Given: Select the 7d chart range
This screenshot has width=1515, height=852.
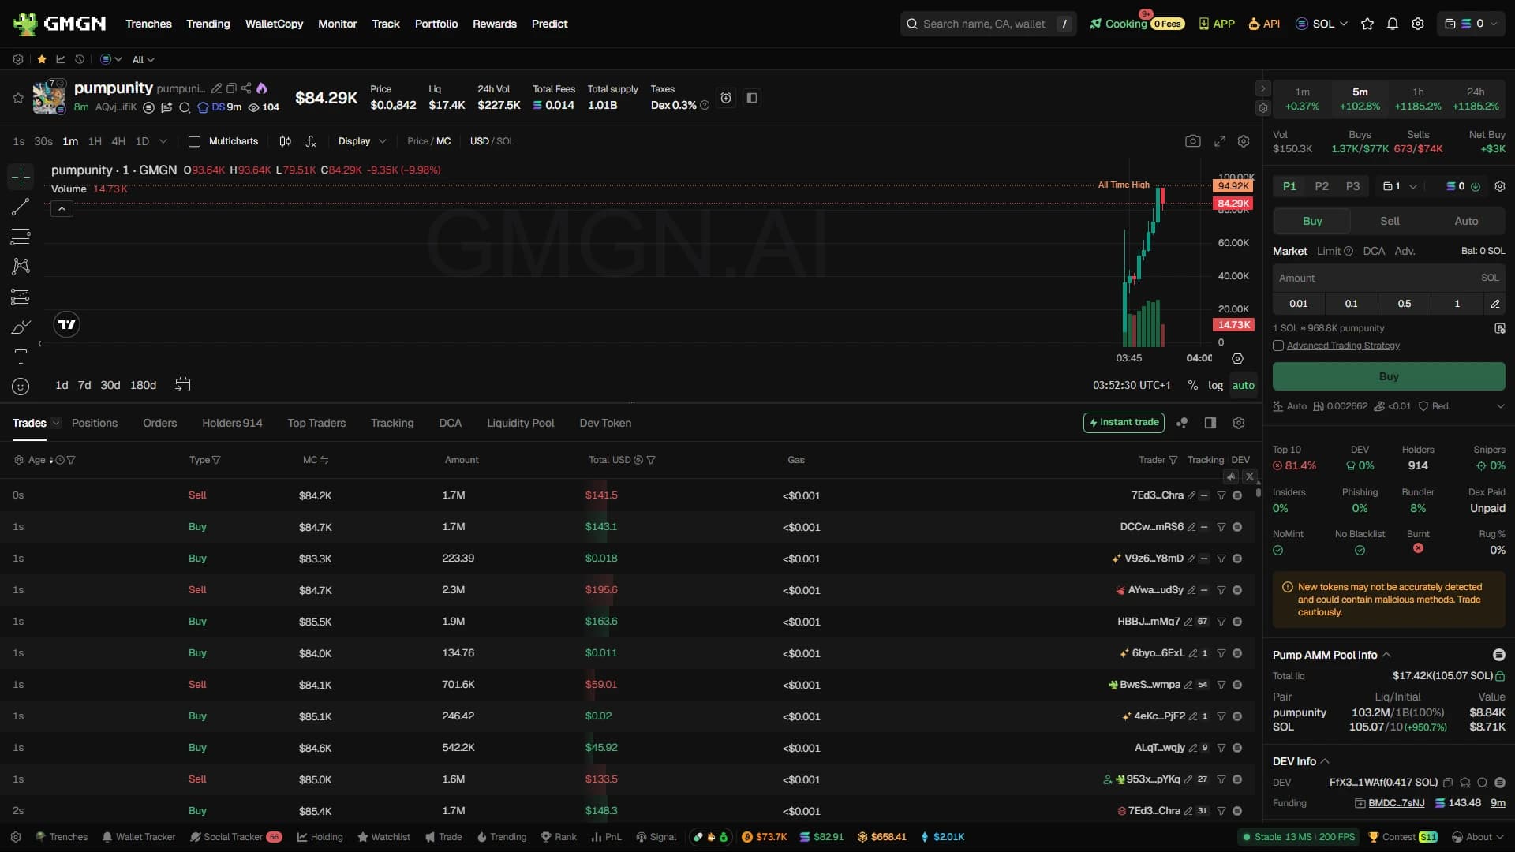Looking at the screenshot, I should pyautogui.click(x=84, y=385).
